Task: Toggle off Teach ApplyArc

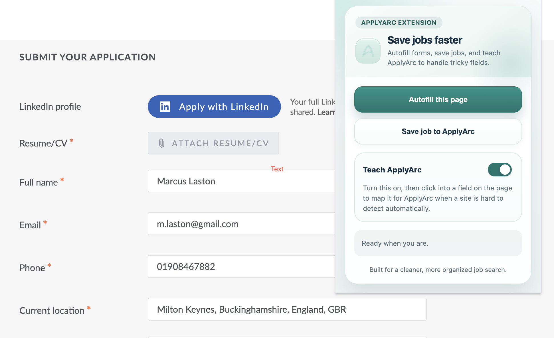Action: coord(500,169)
